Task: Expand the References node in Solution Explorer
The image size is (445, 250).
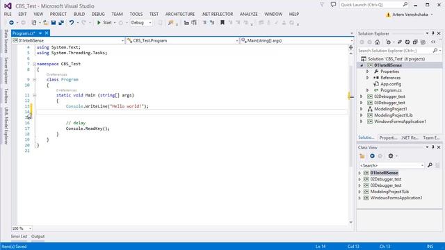Action: [368, 78]
